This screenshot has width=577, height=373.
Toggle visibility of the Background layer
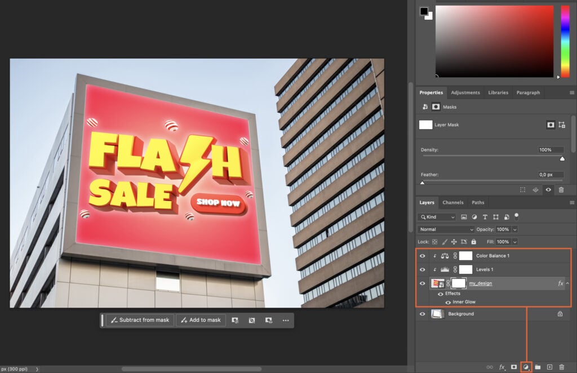(423, 314)
